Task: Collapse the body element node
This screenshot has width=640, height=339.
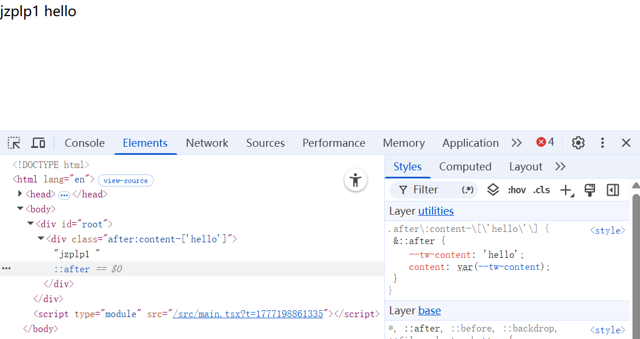Action: click(x=20, y=208)
